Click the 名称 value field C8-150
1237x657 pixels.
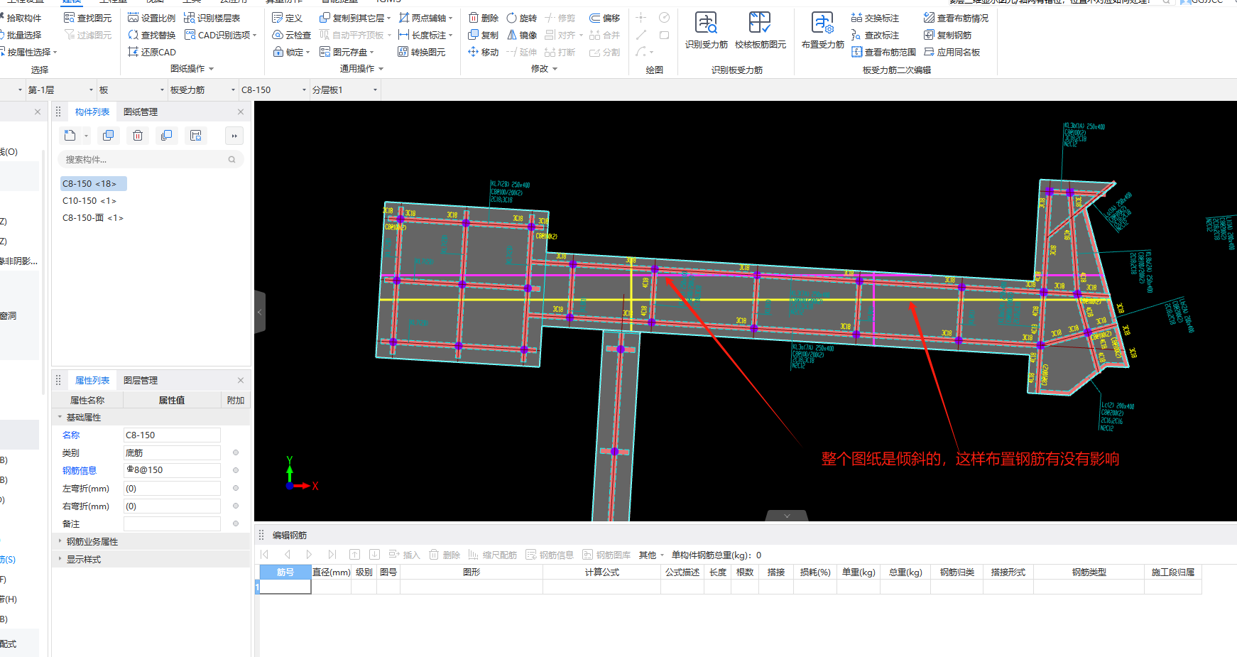[172, 435]
